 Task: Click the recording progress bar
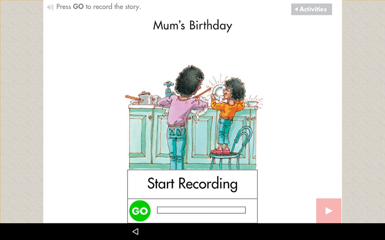point(201,210)
